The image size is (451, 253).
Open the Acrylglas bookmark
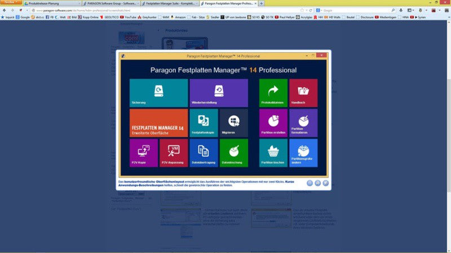[304, 17]
